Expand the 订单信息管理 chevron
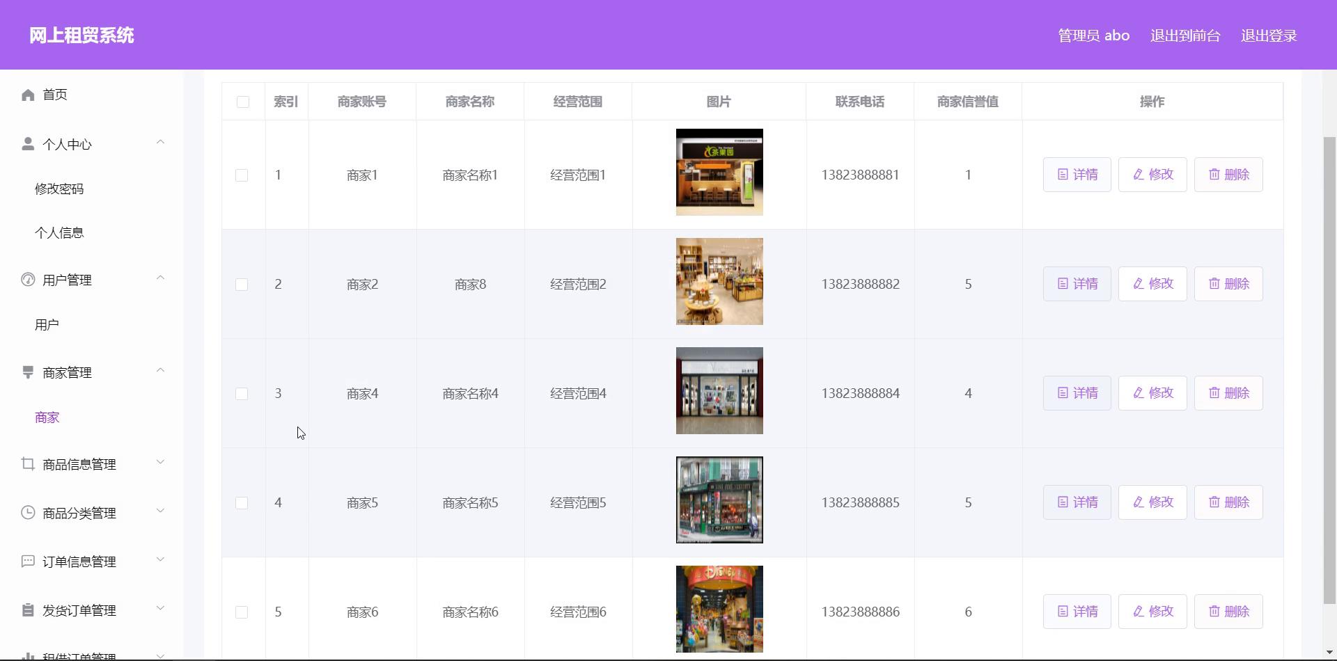The image size is (1337, 661). tap(160, 560)
